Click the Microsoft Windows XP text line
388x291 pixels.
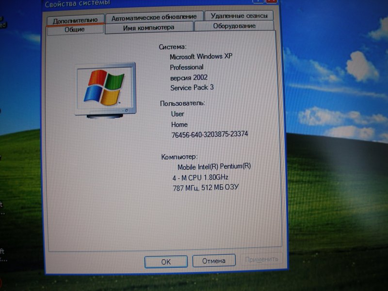(x=201, y=57)
